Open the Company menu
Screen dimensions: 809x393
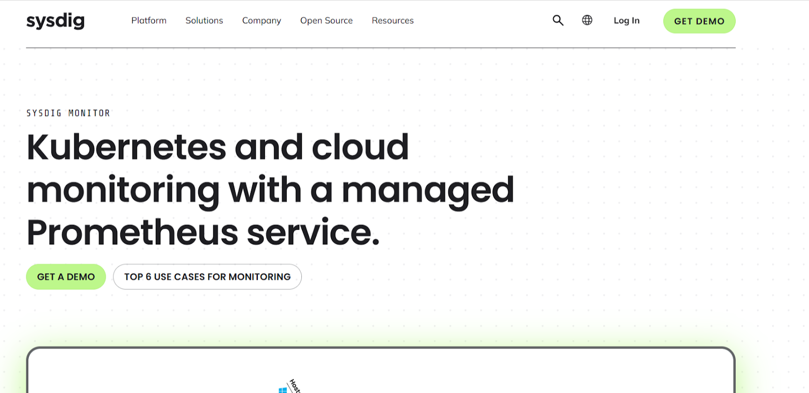pos(261,21)
